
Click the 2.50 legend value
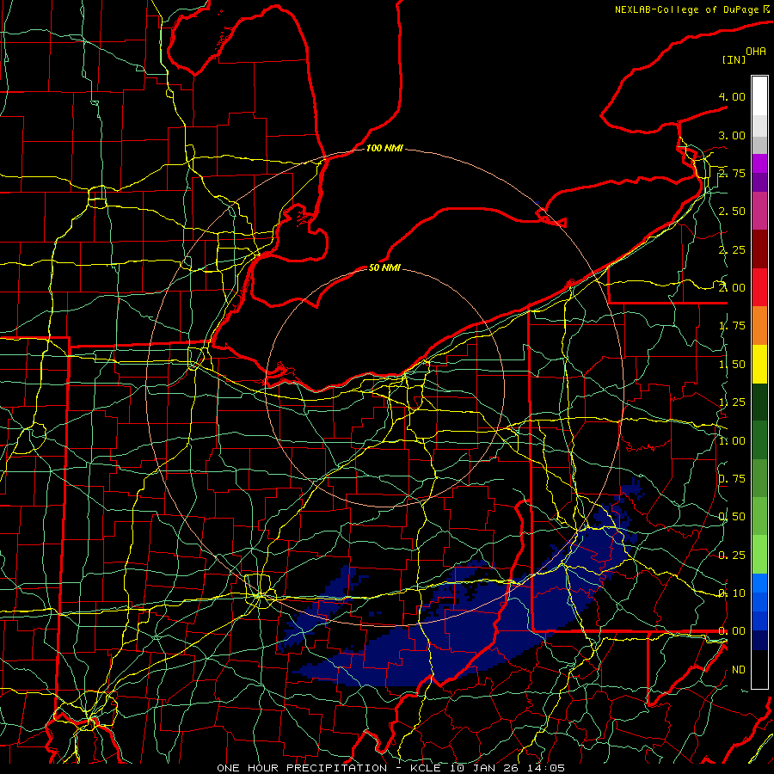pyautogui.click(x=732, y=212)
